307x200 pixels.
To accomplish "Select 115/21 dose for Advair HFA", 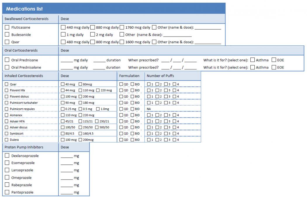I will point(80,121).
